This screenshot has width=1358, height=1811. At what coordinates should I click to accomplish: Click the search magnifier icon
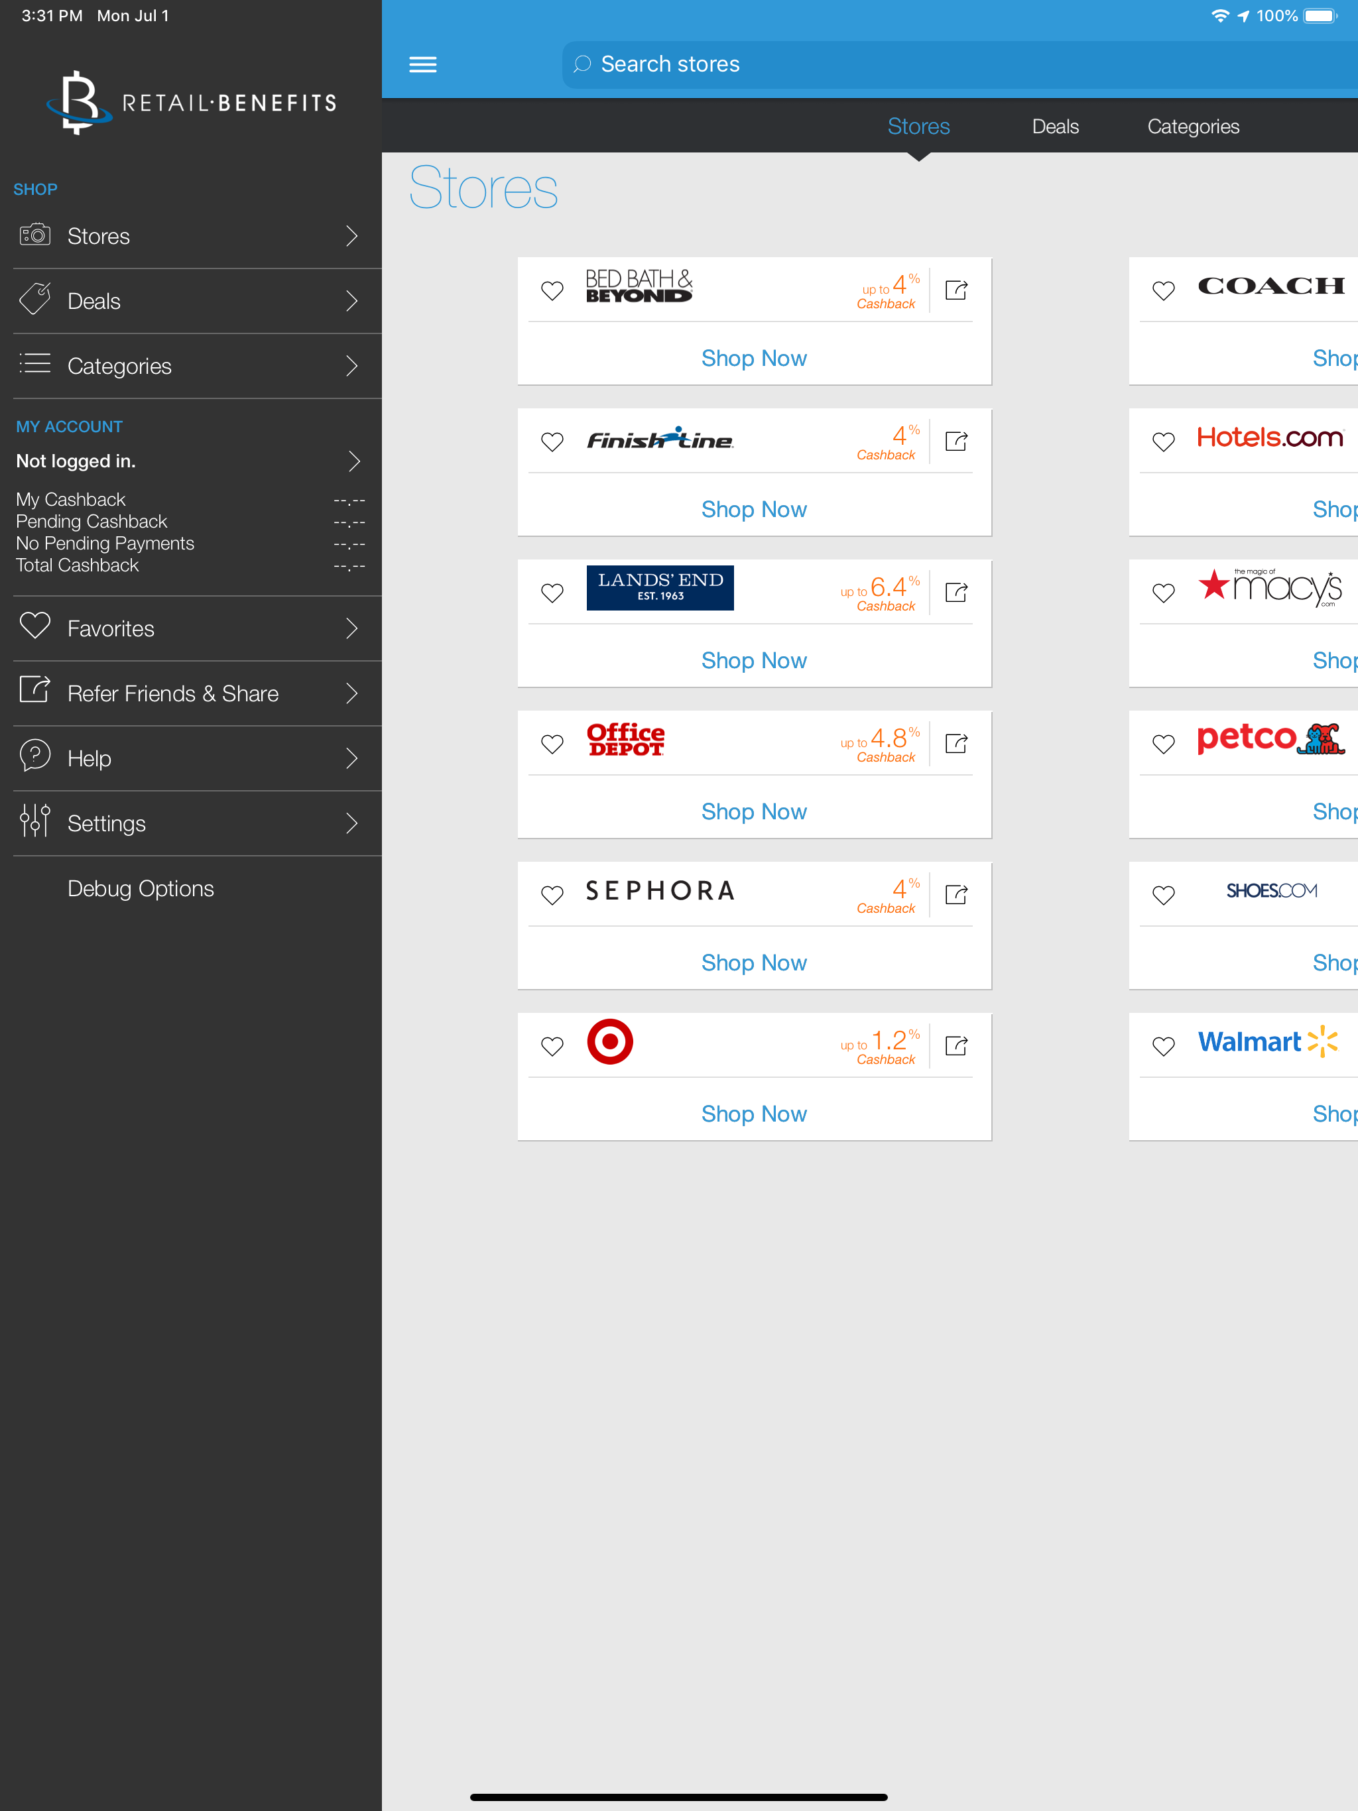coord(582,64)
